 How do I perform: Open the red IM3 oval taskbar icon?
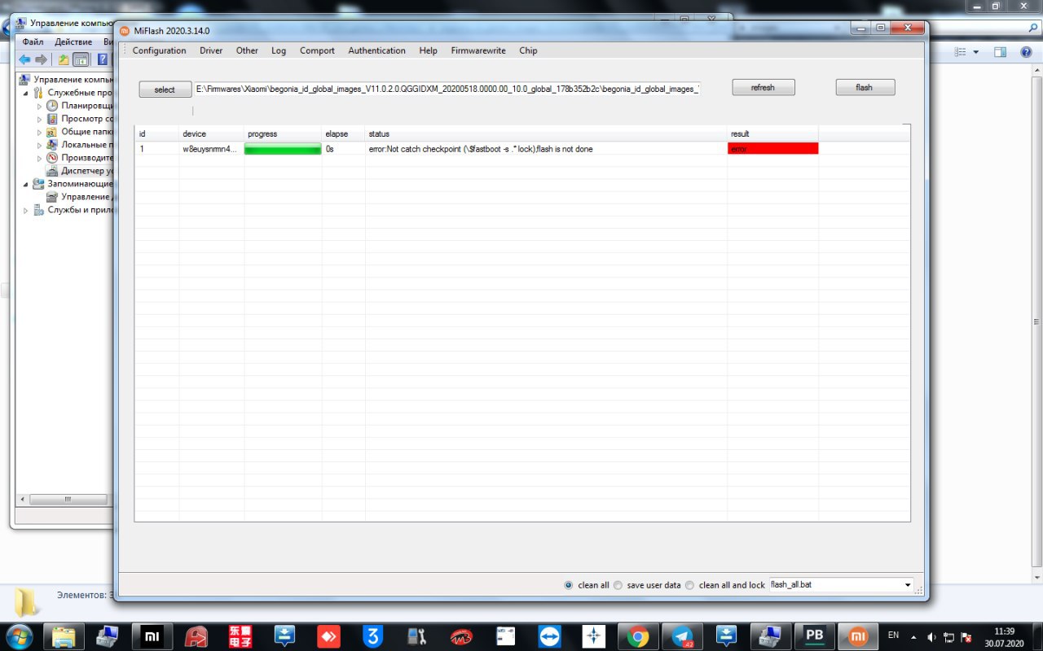click(x=460, y=636)
